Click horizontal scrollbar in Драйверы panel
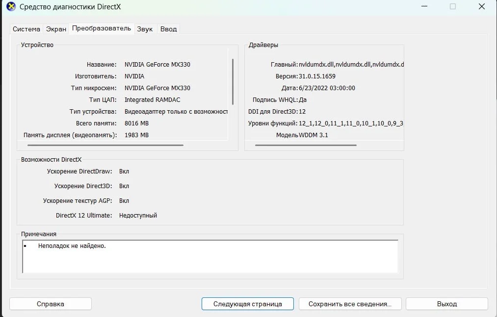The height and width of the screenshot is (317, 497). point(306,146)
